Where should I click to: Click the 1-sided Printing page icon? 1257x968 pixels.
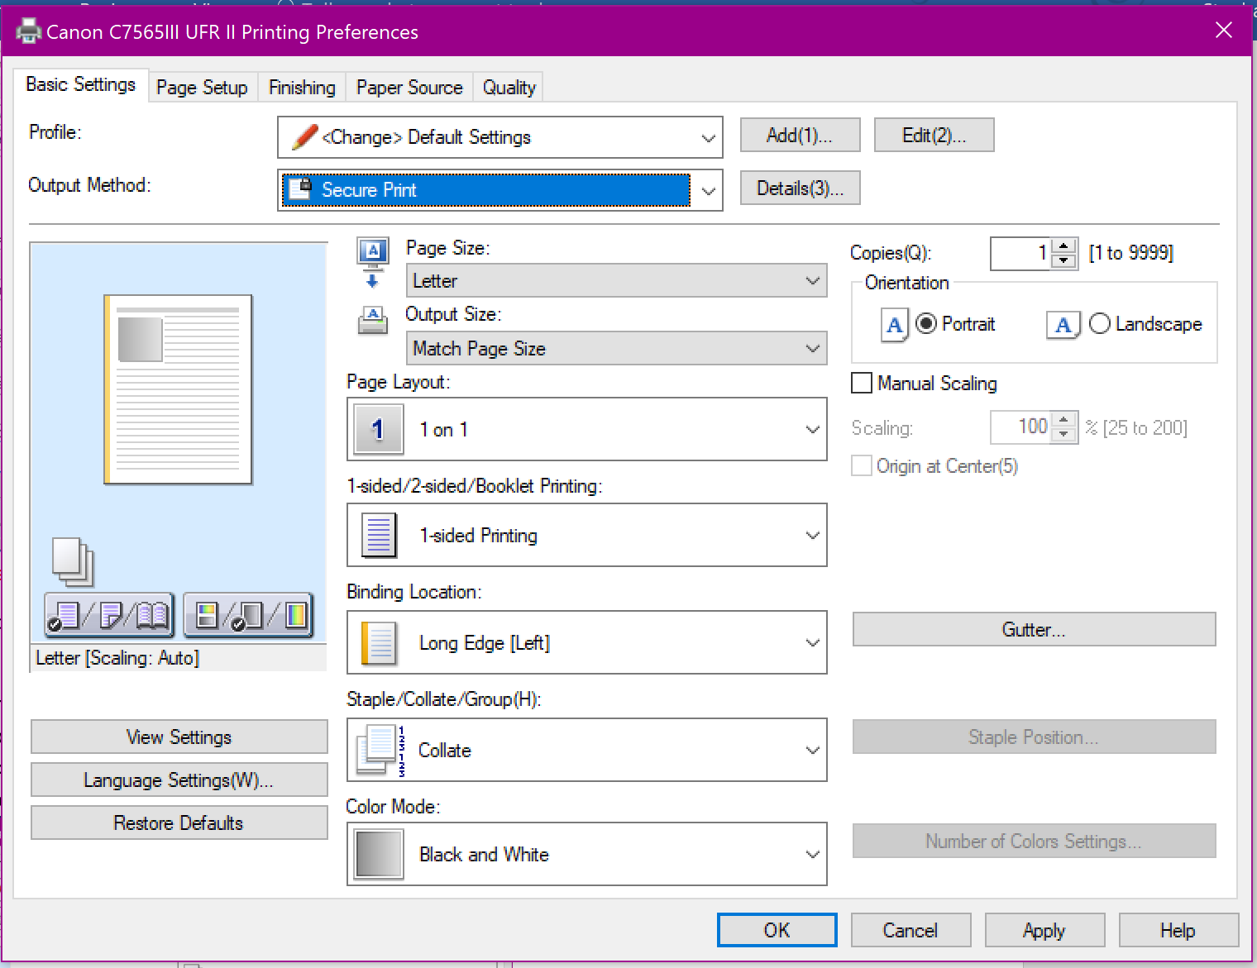click(379, 535)
